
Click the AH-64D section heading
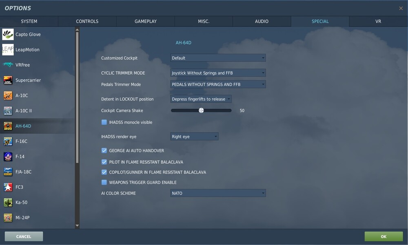click(184, 43)
